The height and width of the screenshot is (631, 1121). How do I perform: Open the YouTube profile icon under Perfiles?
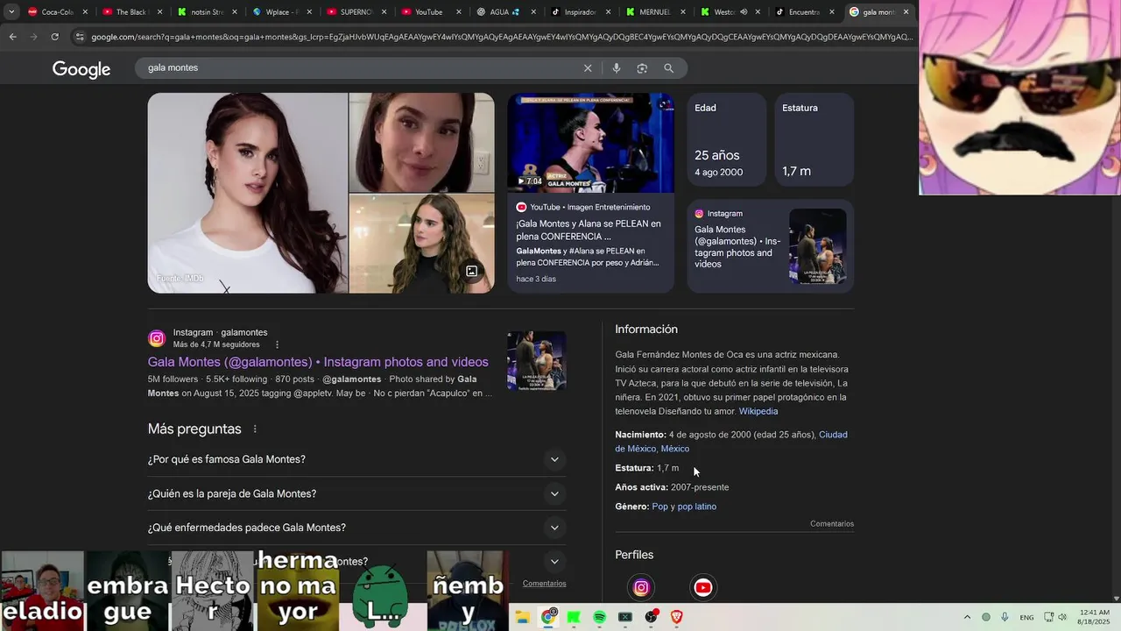point(702,588)
